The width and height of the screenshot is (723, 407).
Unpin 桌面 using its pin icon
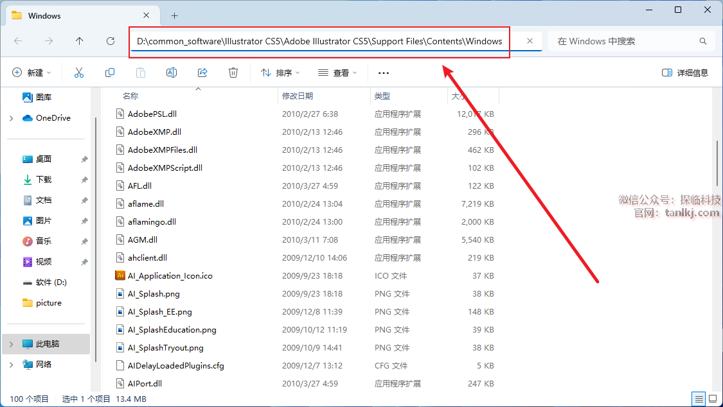click(x=84, y=159)
